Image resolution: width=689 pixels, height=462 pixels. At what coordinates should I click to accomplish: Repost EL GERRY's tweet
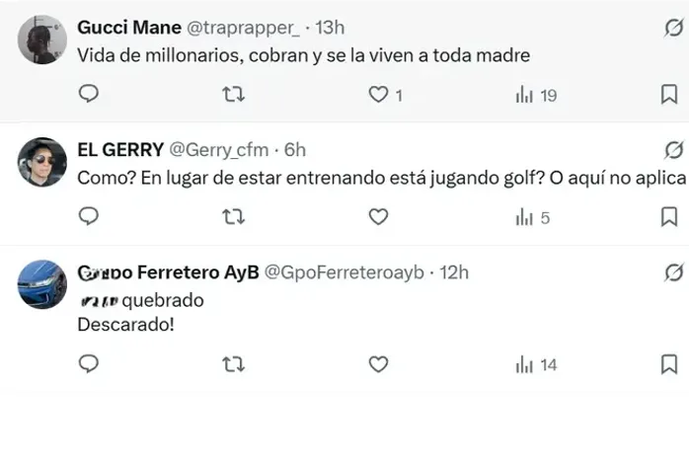pyautogui.click(x=233, y=217)
